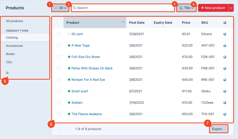Screen dimensions: 238x139
Task: Click the Export button
Action: pyautogui.click(x=218, y=129)
